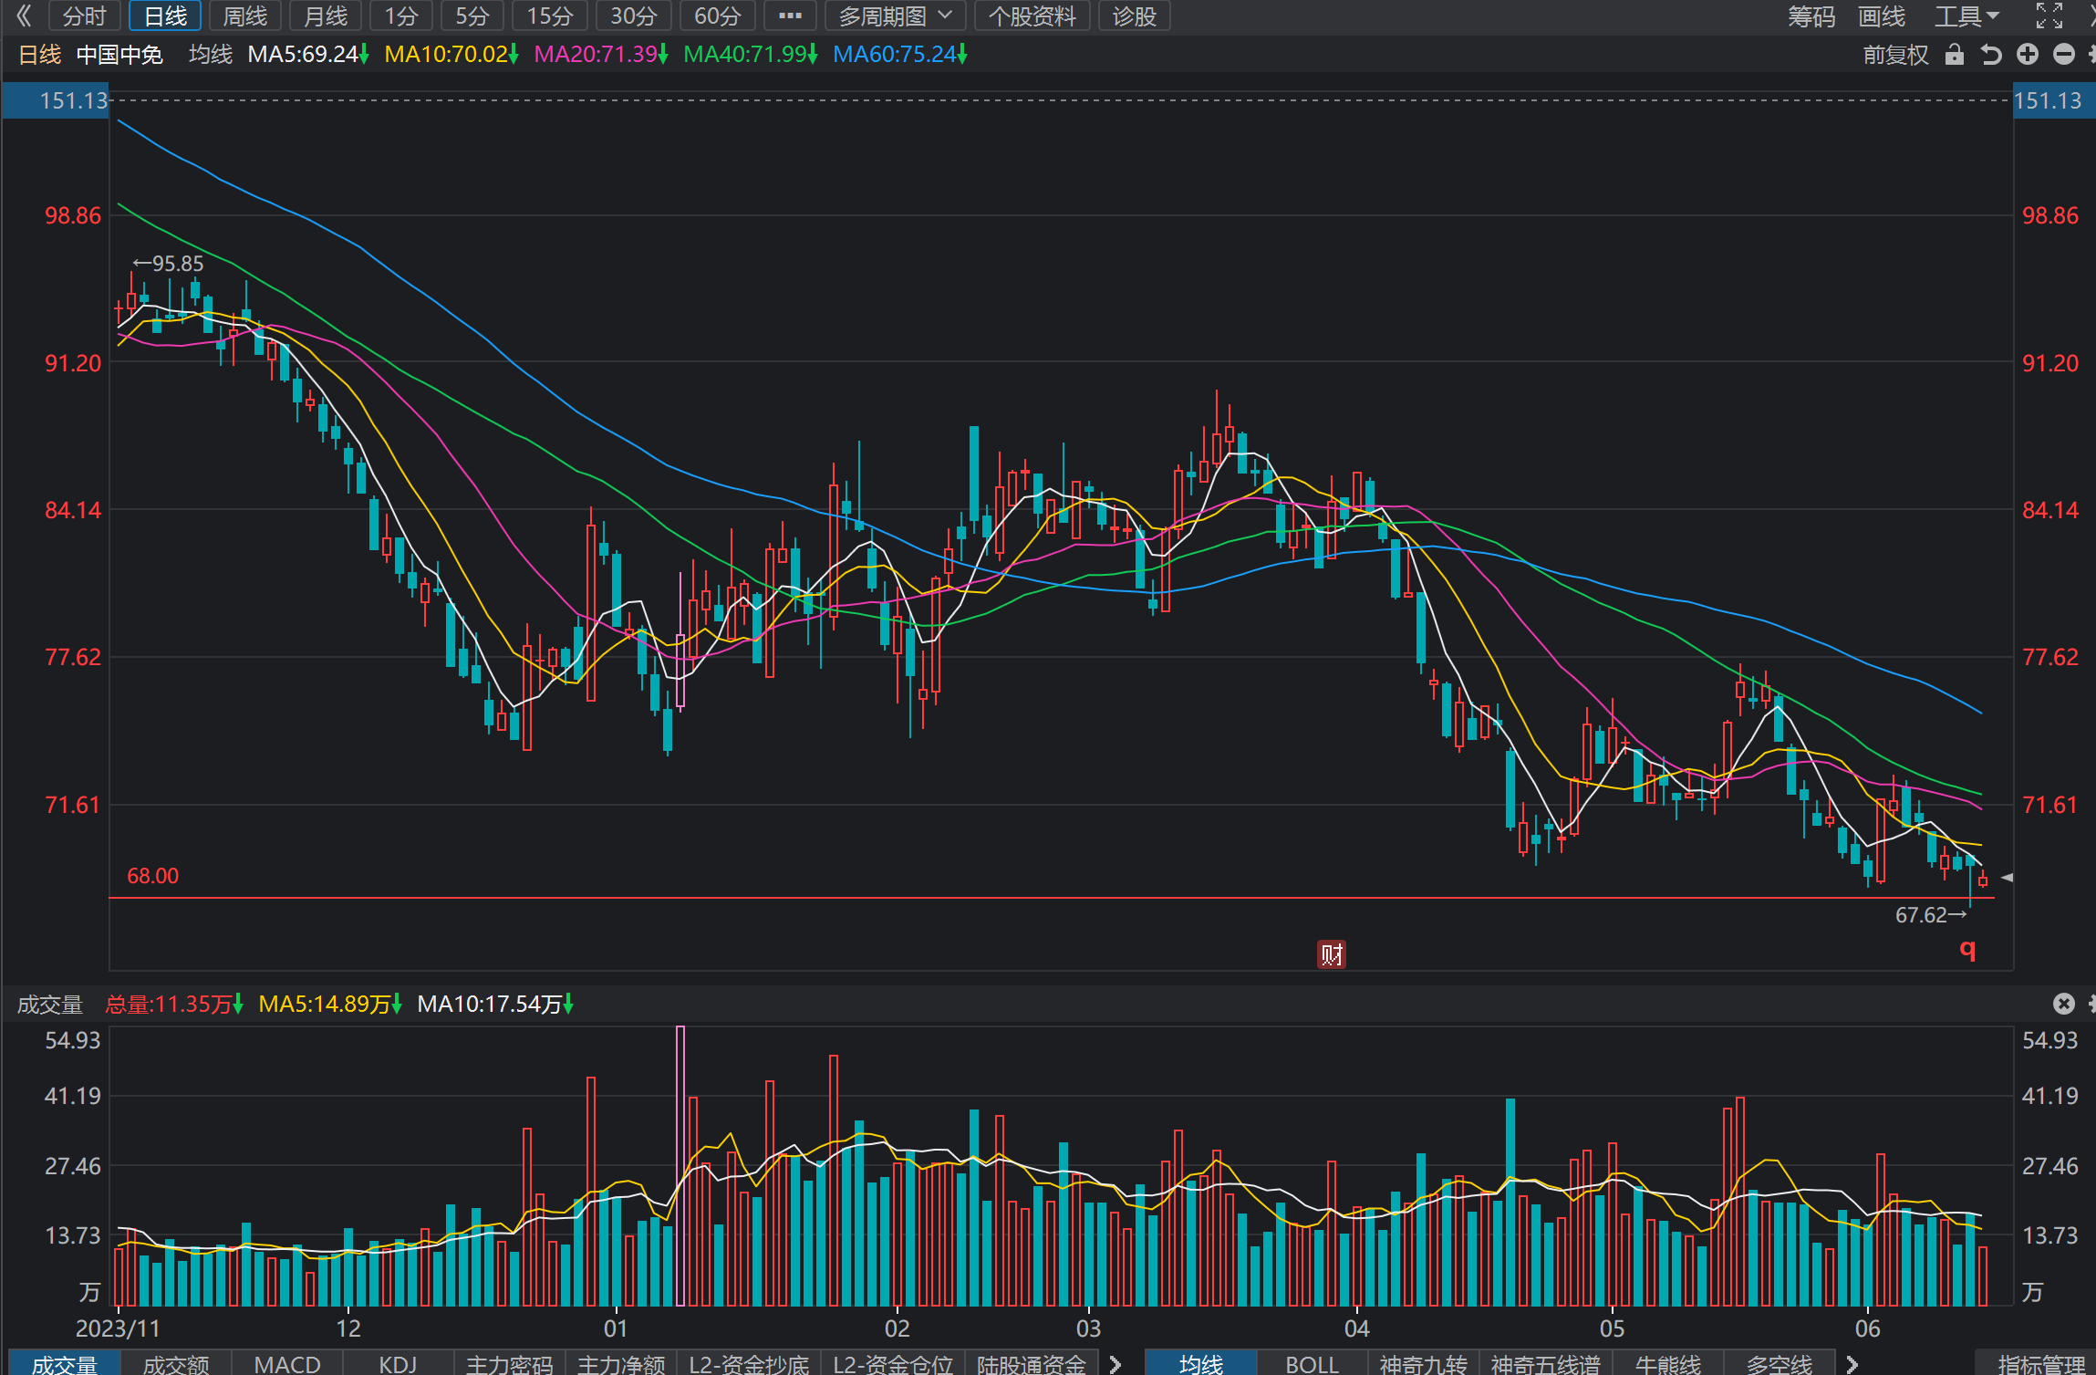
Task: Switch to 月线 monthly chart
Action: [x=326, y=16]
